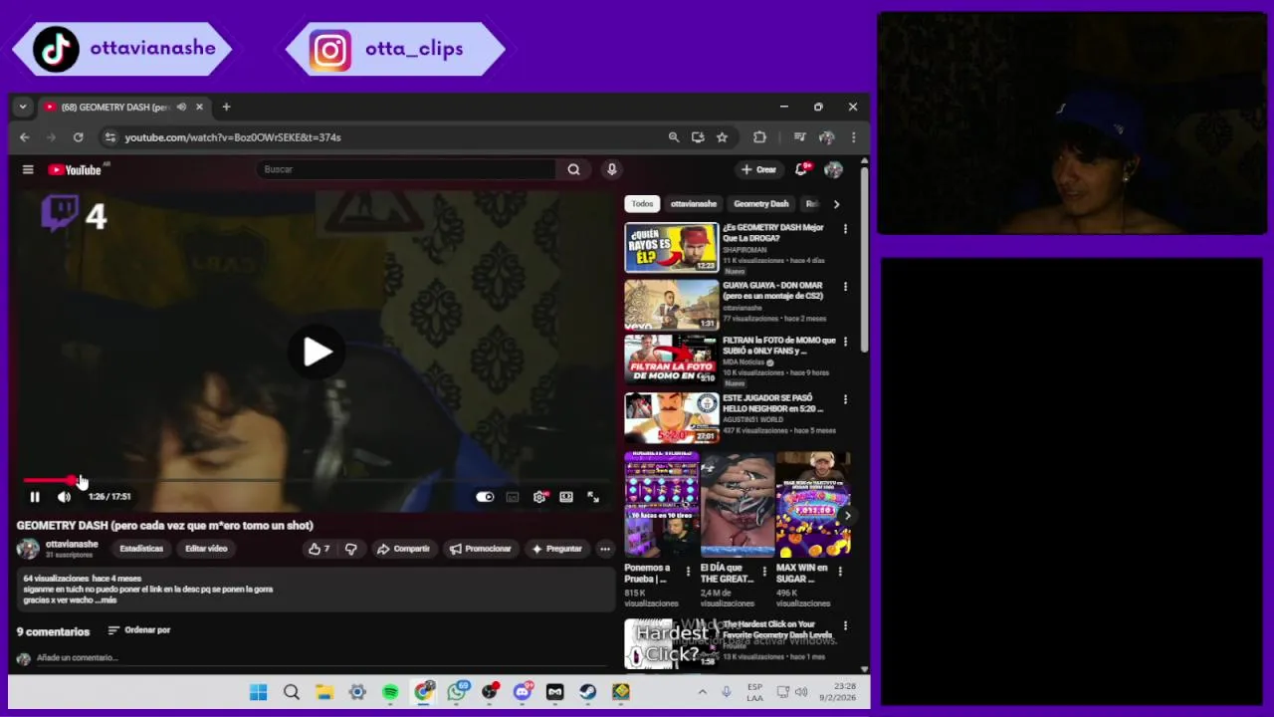Go to YouTube home via logo
Screen dimensions: 1274x717
tap(75, 169)
